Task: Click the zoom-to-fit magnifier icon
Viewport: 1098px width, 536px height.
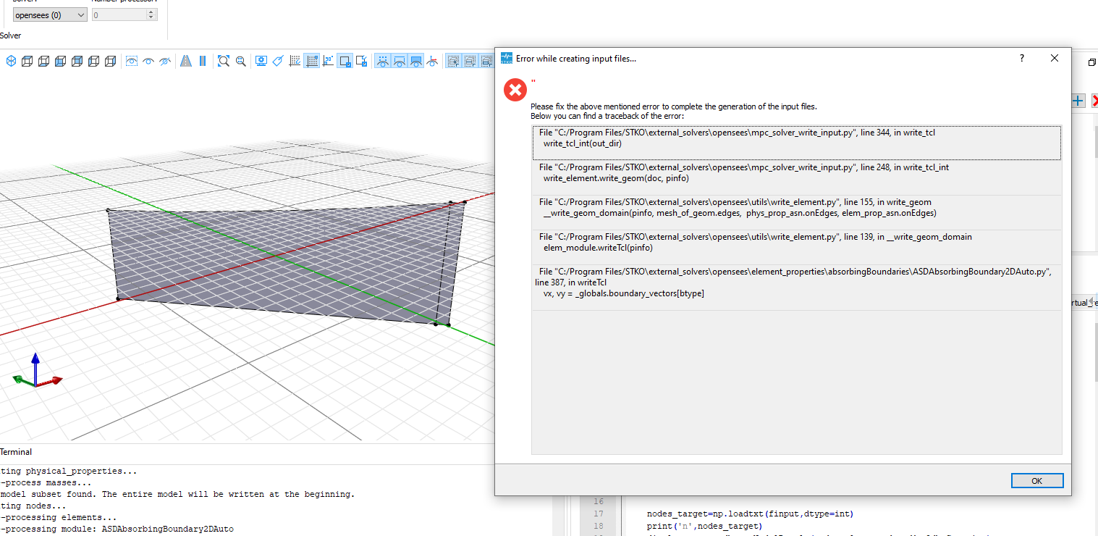Action: click(x=224, y=62)
